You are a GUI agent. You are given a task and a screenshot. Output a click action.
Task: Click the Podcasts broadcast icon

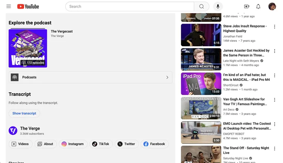[15, 77]
